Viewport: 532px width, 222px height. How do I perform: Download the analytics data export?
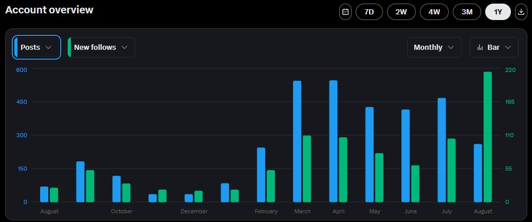521,12
